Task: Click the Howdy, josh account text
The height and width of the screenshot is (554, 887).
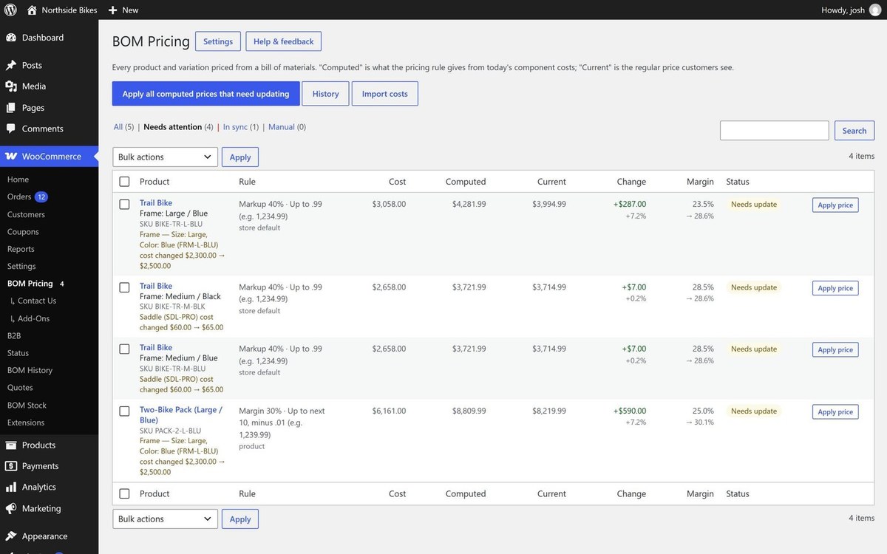Action: click(x=843, y=10)
